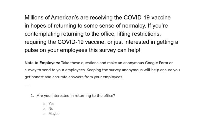Click the bold 'Note to Employers:' label
The image size is (204, 122).
[42, 63]
